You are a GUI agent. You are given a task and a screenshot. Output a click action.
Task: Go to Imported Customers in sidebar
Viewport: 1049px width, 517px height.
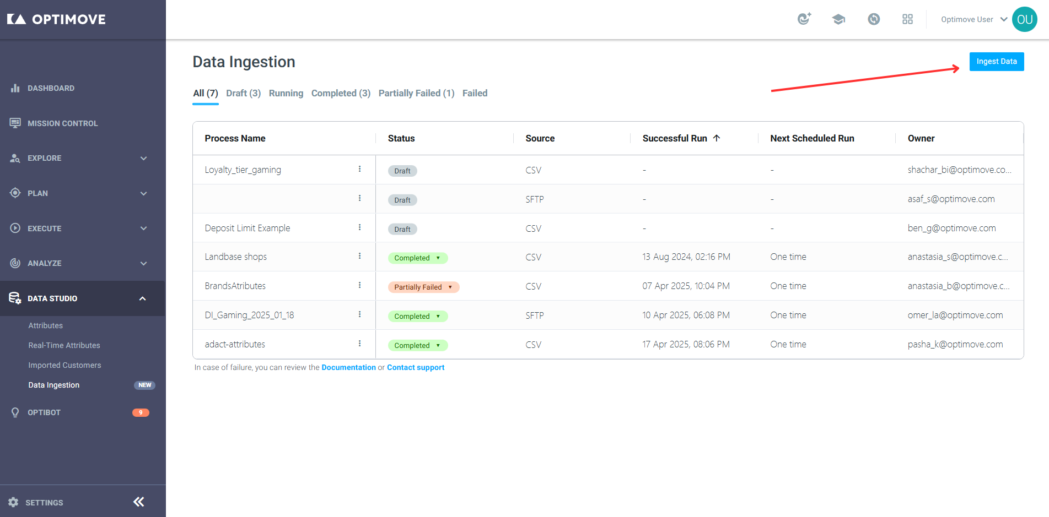point(64,365)
